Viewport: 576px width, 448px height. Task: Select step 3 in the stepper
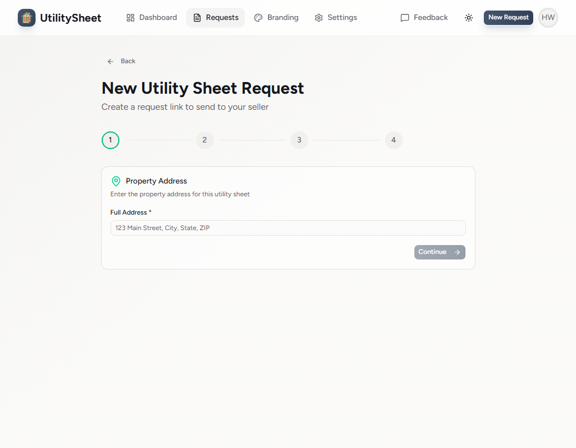tap(299, 140)
